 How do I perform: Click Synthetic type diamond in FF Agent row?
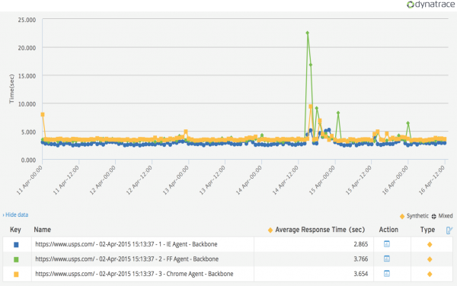click(x=430, y=259)
